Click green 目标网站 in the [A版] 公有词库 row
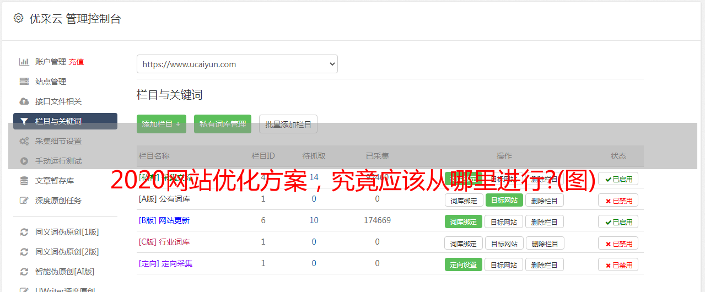705x292 pixels. coord(504,201)
